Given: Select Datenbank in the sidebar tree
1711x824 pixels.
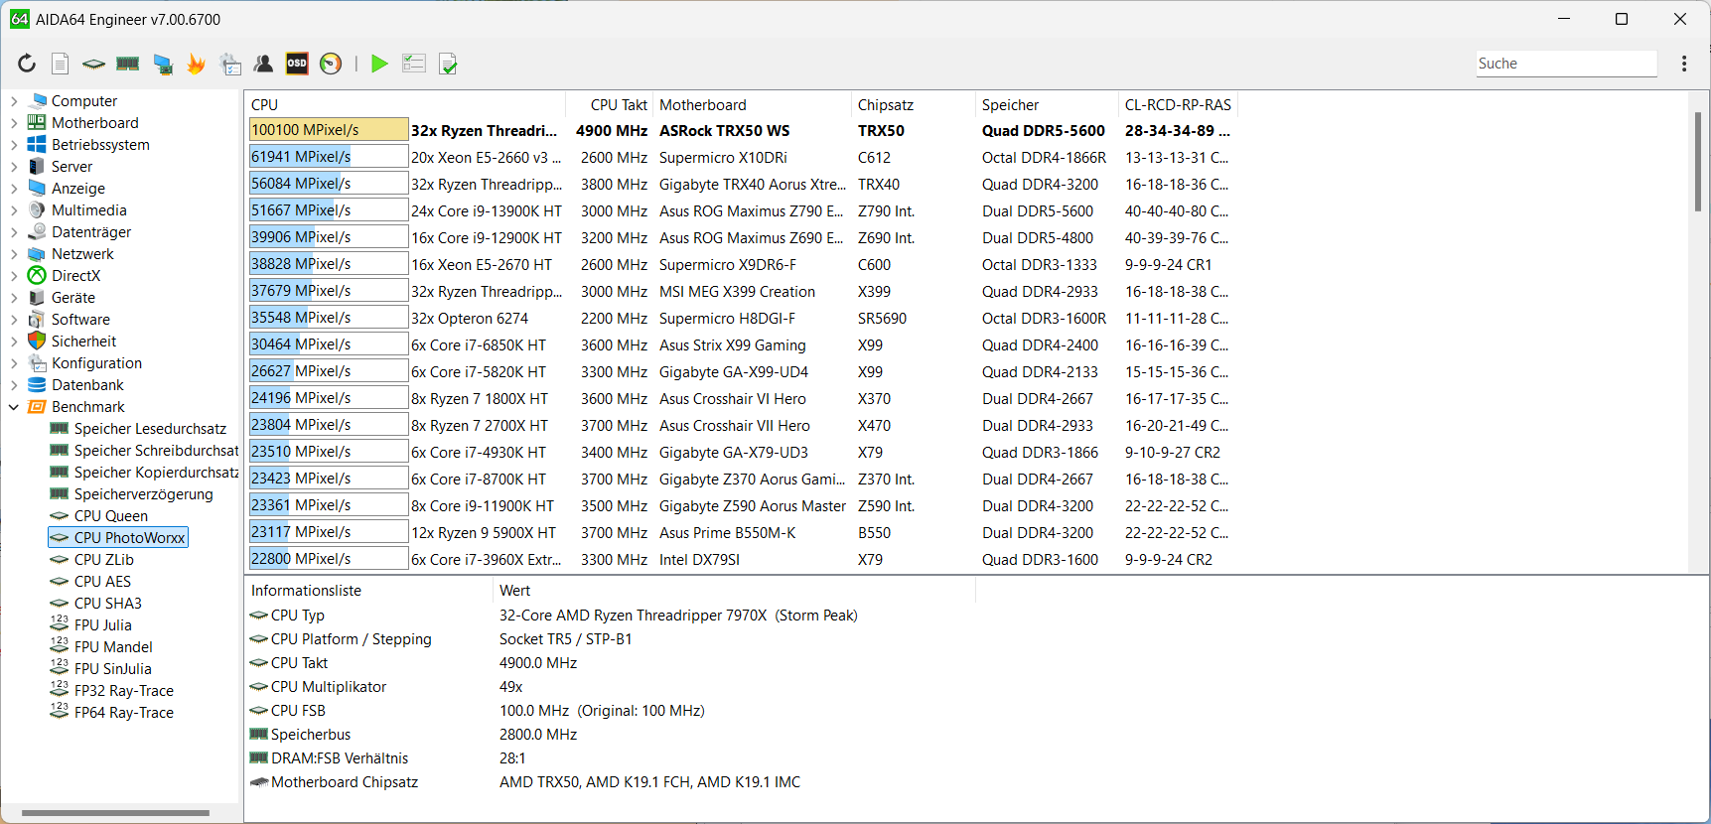Looking at the screenshot, I should [x=87, y=385].
